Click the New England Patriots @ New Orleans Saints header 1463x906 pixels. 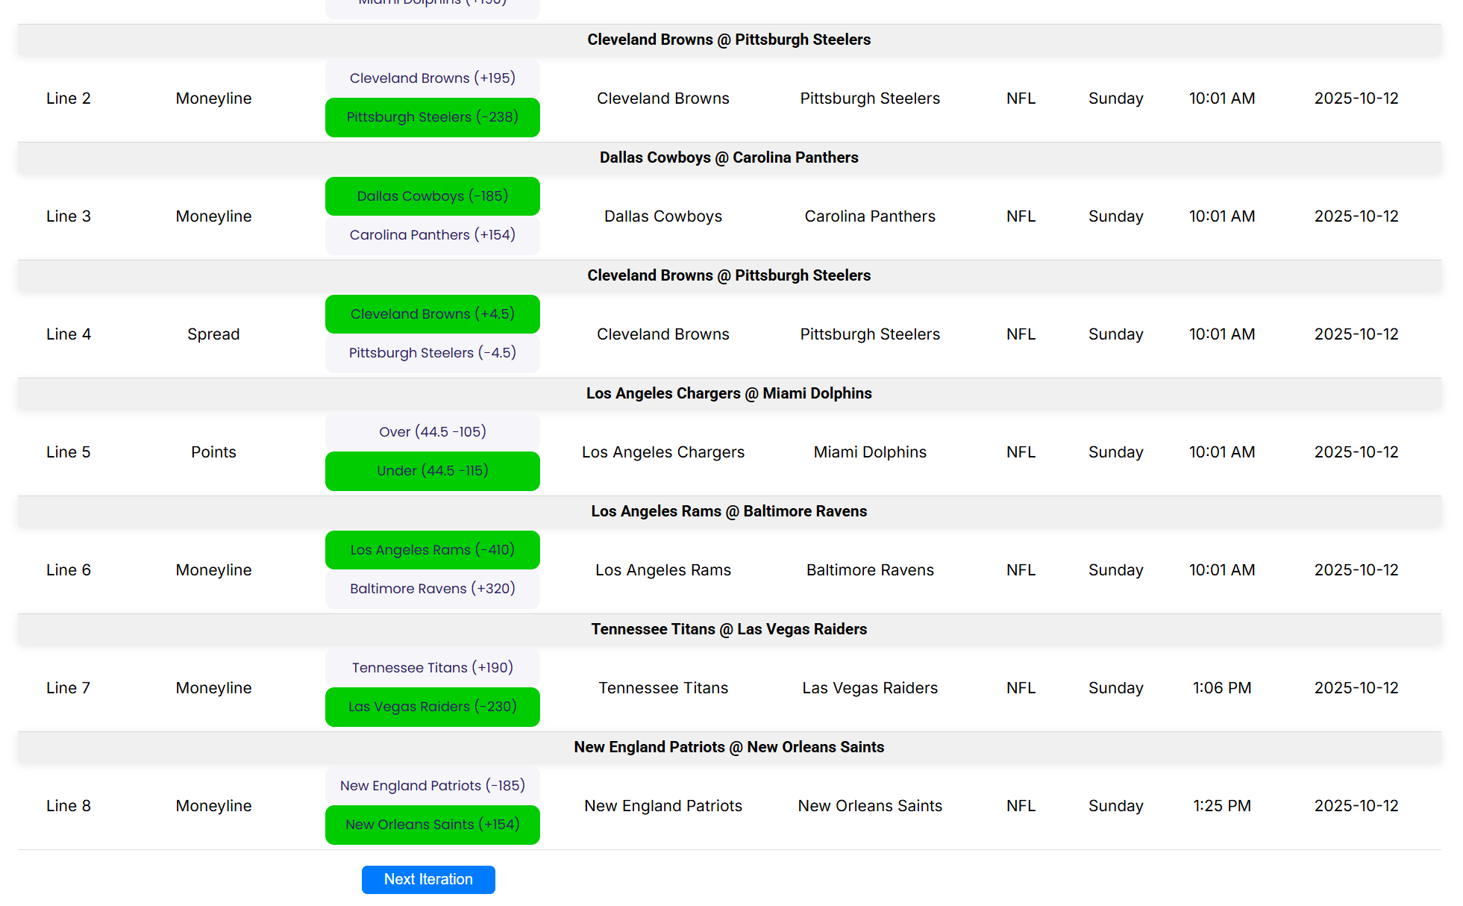coord(729,747)
